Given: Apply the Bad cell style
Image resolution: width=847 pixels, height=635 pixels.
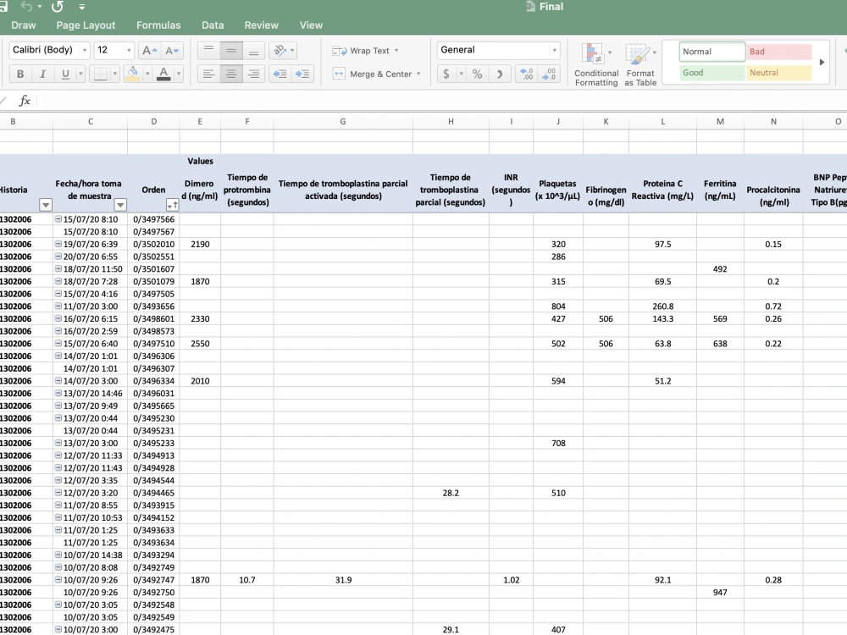Looking at the screenshot, I should click(x=779, y=52).
